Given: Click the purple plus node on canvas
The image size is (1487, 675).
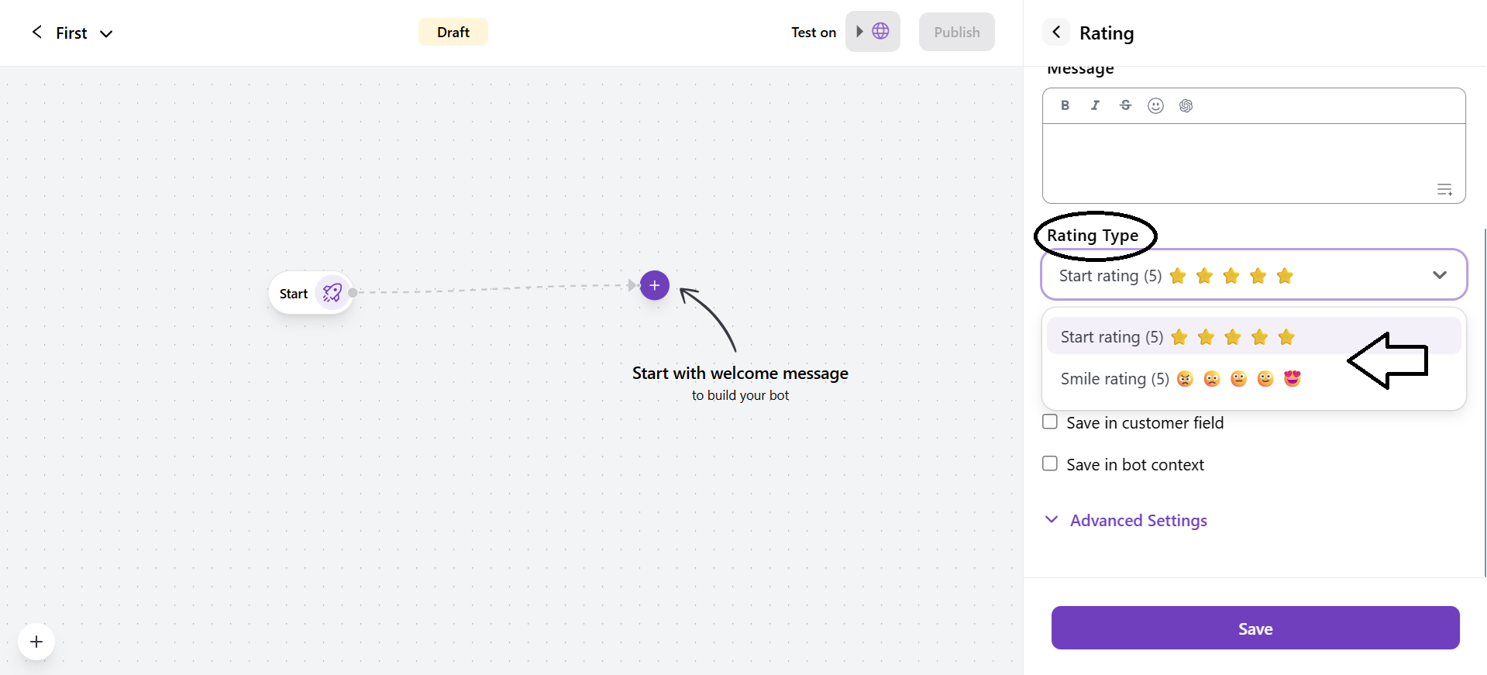Looking at the screenshot, I should pos(655,285).
